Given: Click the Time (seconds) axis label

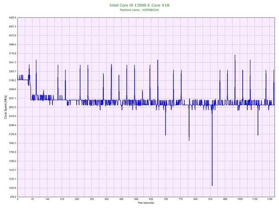Looking at the screenshot, I should (x=146, y=203).
